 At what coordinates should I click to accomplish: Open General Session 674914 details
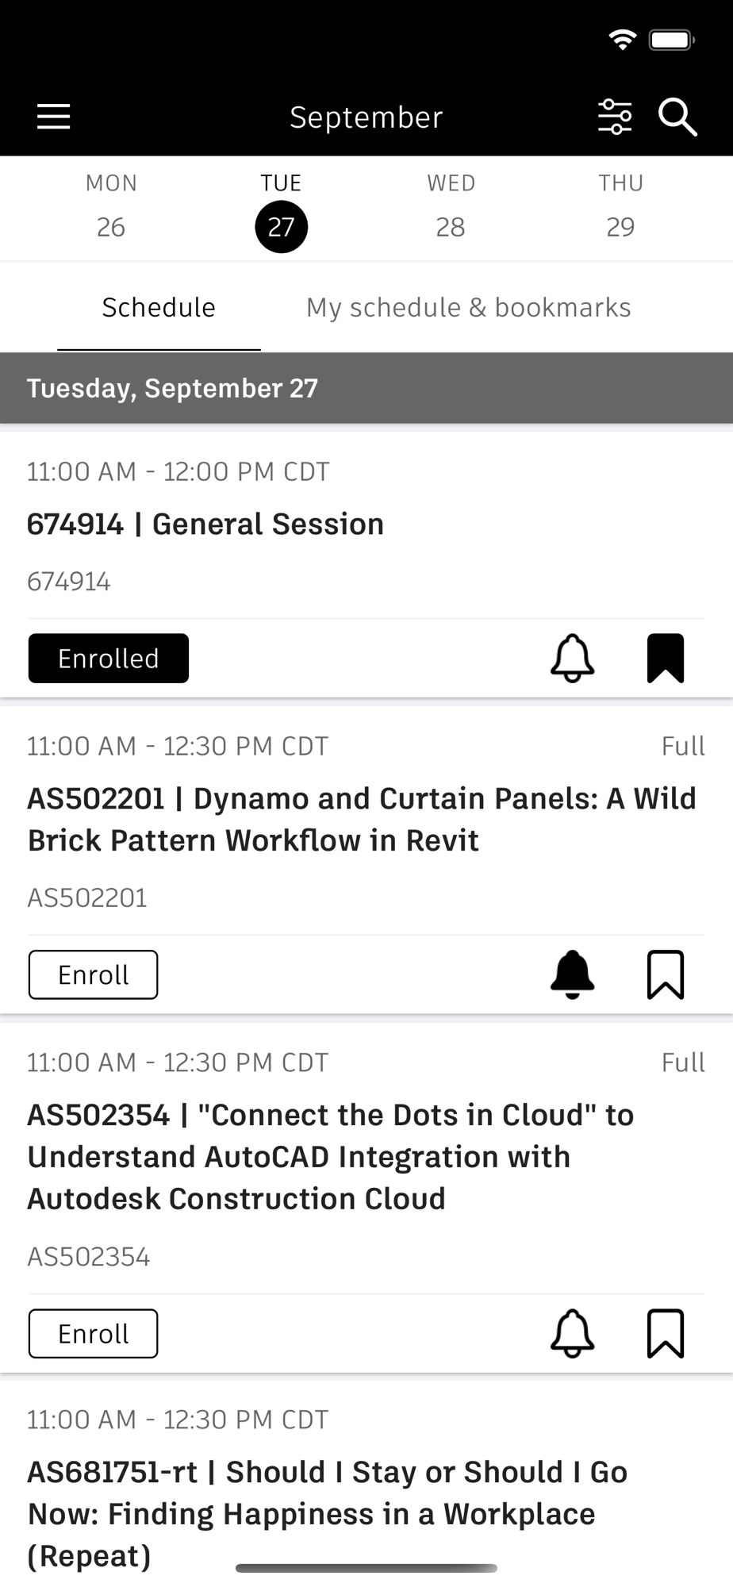point(205,524)
